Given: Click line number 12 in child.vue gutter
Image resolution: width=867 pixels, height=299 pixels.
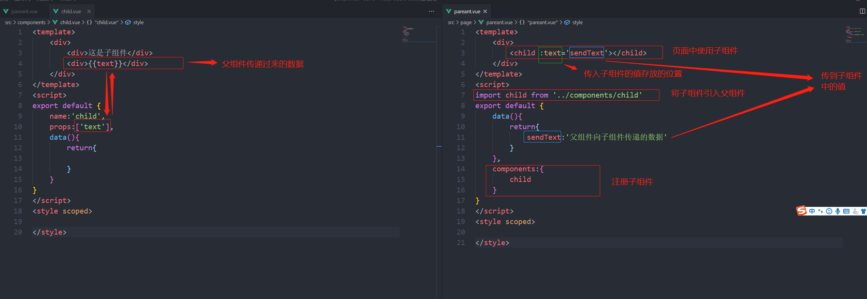Looking at the screenshot, I should click(x=18, y=148).
